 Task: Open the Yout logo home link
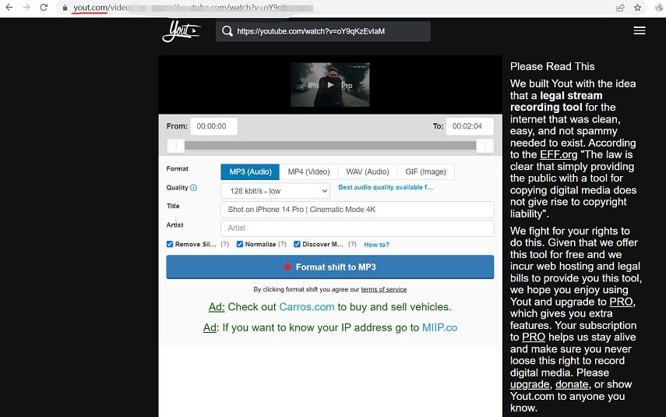181,31
